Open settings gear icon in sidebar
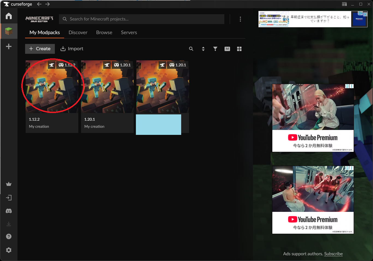 9,250
